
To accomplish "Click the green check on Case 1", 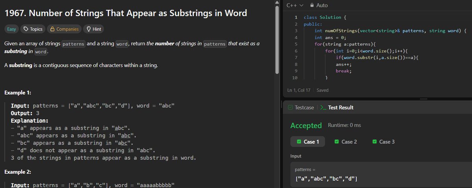I will pos(299,142).
